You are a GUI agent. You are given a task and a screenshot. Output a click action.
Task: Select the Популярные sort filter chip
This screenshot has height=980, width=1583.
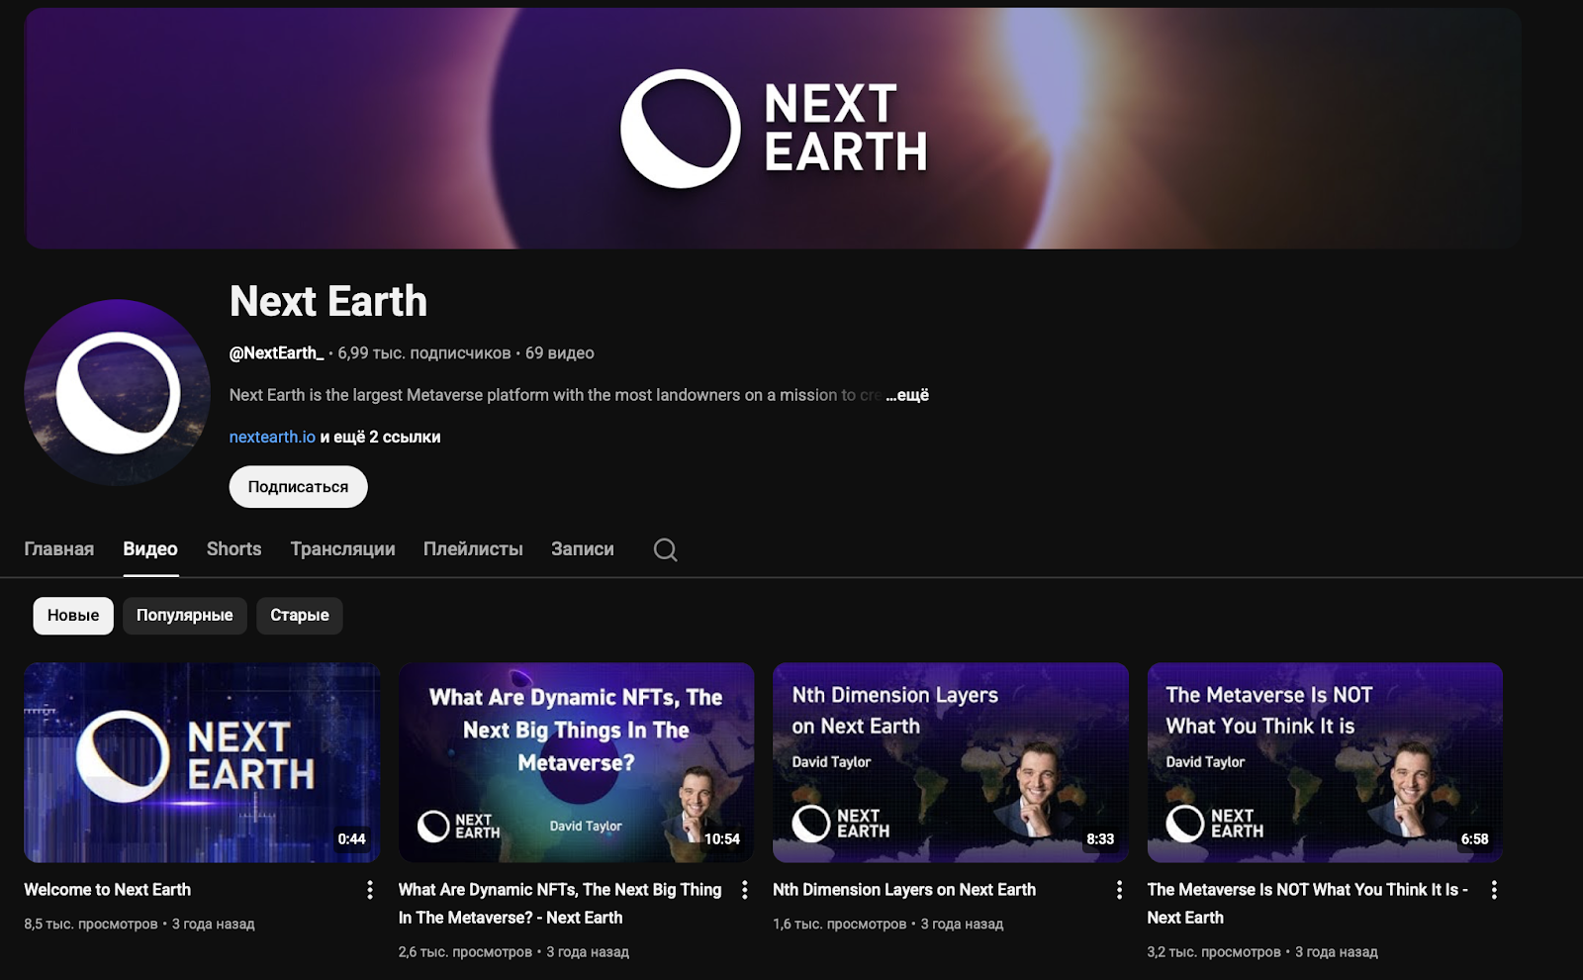pyautogui.click(x=184, y=616)
